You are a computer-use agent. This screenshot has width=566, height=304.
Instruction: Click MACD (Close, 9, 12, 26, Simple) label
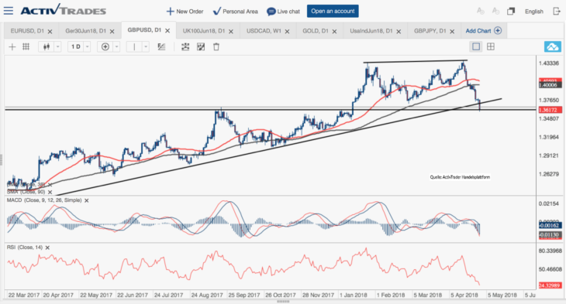[44, 200]
